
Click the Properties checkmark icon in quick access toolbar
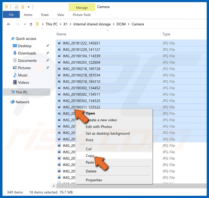point(16,7)
